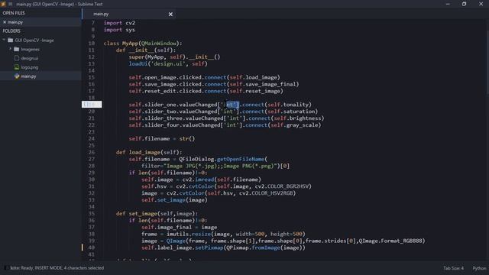Close main.py in Open Files list

(5, 22)
